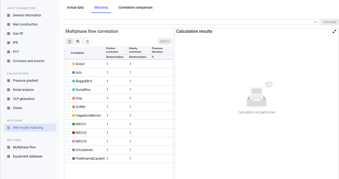
Task: Select Well model matching in sidebar
Action: (x=30, y=128)
